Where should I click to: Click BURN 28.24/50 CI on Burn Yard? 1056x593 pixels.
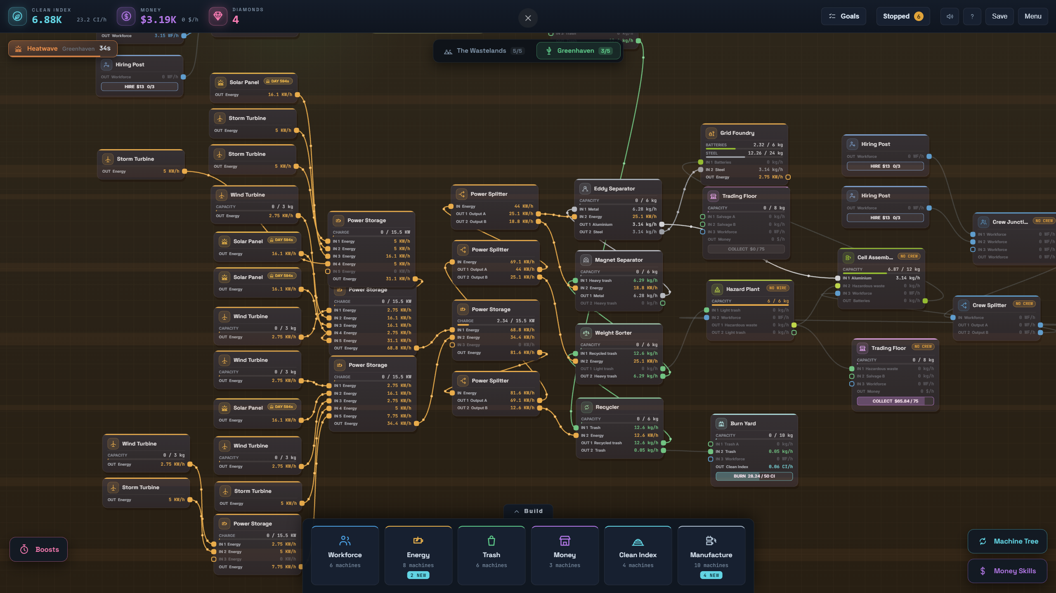click(754, 476)
